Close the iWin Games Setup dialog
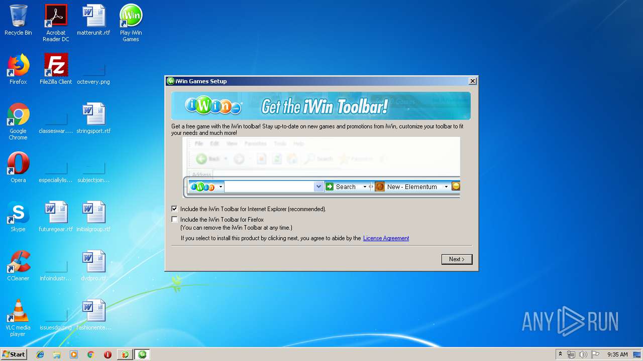Image resolution: width=643 pixels, height=361 pixels. [x=472, y=81]
